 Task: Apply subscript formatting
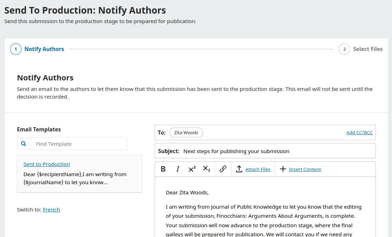[207, 169]
